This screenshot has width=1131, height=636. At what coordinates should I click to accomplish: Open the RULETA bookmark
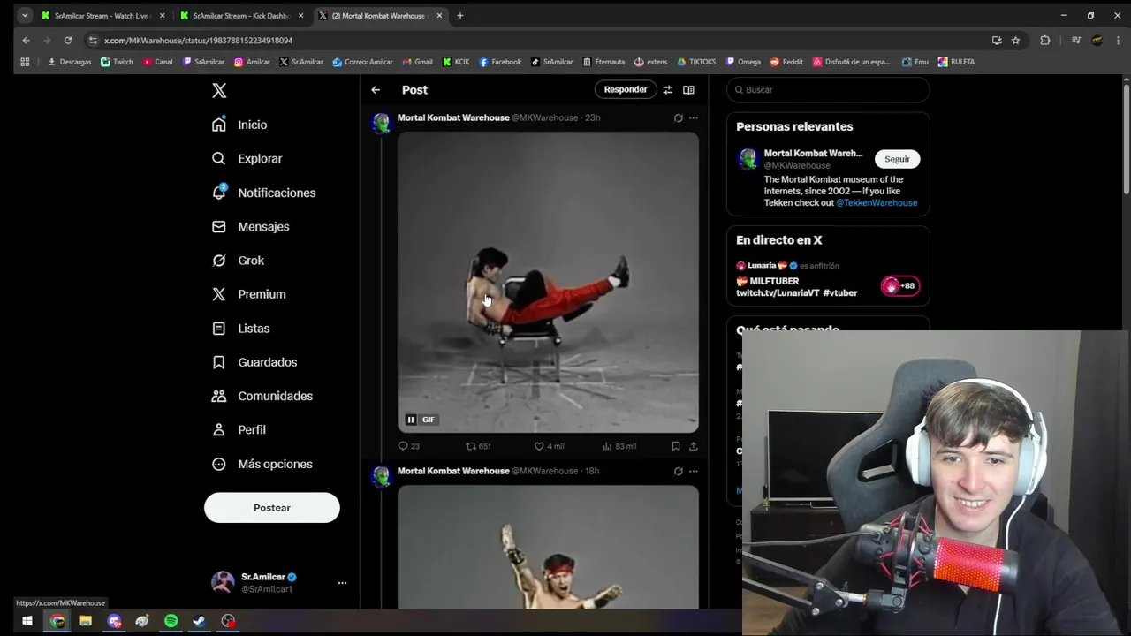click(957, 62)
